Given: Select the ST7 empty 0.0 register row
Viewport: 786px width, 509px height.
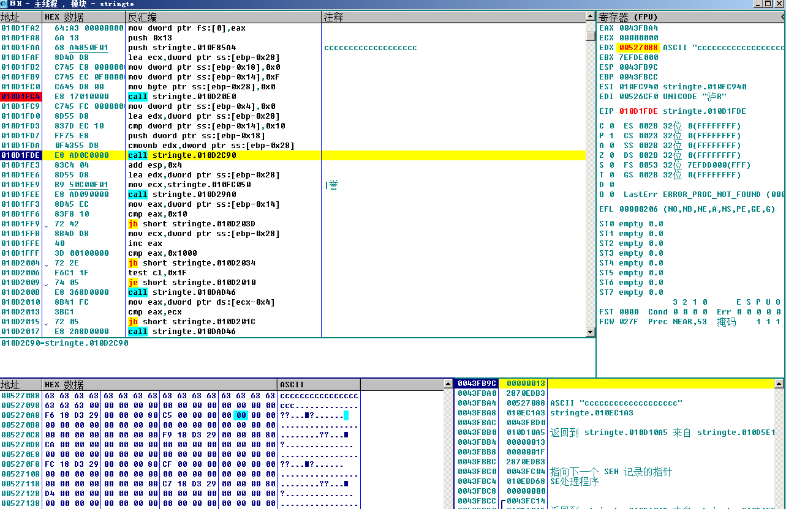Looking at the screenshot, I should coord(631,292).
